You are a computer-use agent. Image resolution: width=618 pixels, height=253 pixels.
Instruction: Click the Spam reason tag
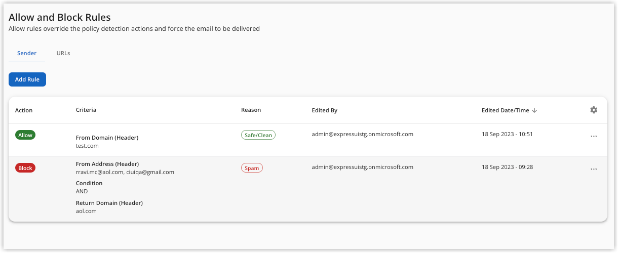point(252,168)
